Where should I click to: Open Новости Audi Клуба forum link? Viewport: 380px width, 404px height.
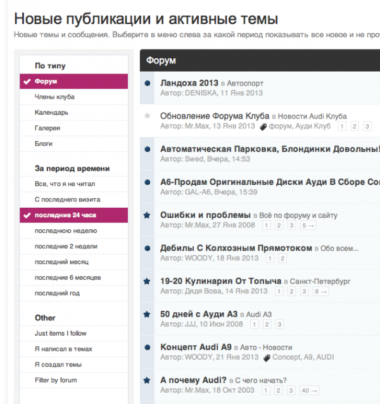point(312,117)
